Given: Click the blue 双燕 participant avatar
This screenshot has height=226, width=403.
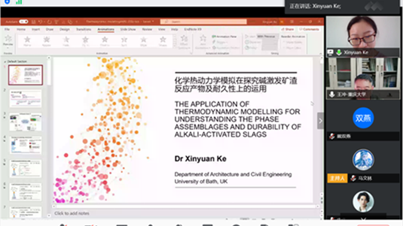Looking at the screenshot, I should tap(363, 118).
